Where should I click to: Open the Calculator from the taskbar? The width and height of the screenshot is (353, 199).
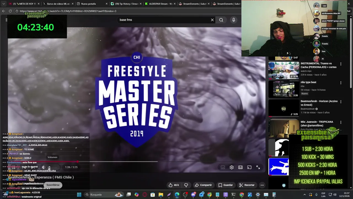[x=274, y=195]
